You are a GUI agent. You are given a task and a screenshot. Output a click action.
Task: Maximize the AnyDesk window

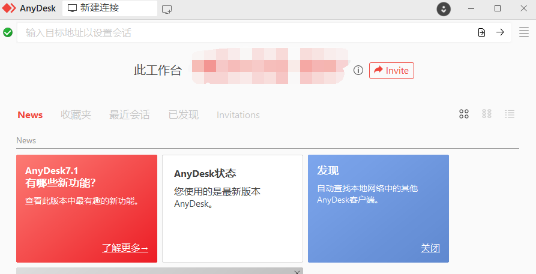(x=498, y=8)
